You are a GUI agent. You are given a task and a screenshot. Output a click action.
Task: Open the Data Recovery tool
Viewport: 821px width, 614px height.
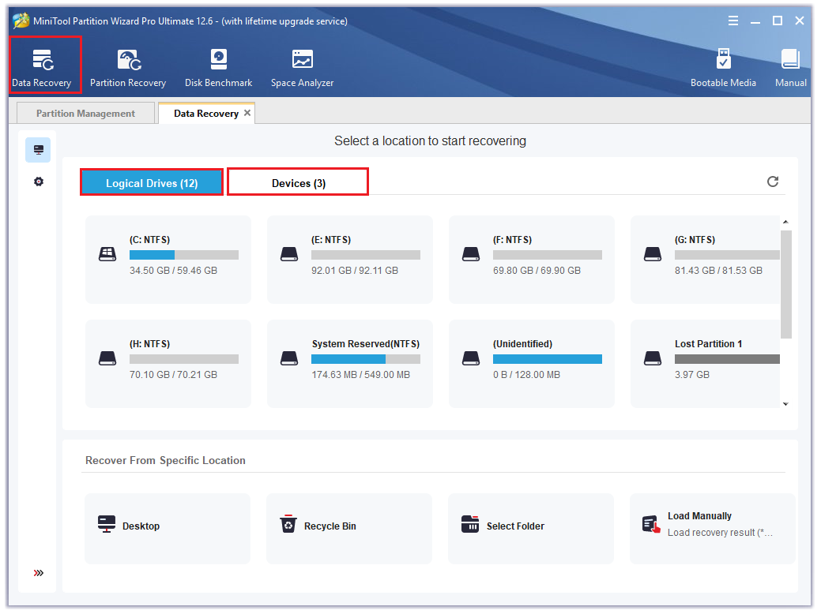[x=42, y=68]
